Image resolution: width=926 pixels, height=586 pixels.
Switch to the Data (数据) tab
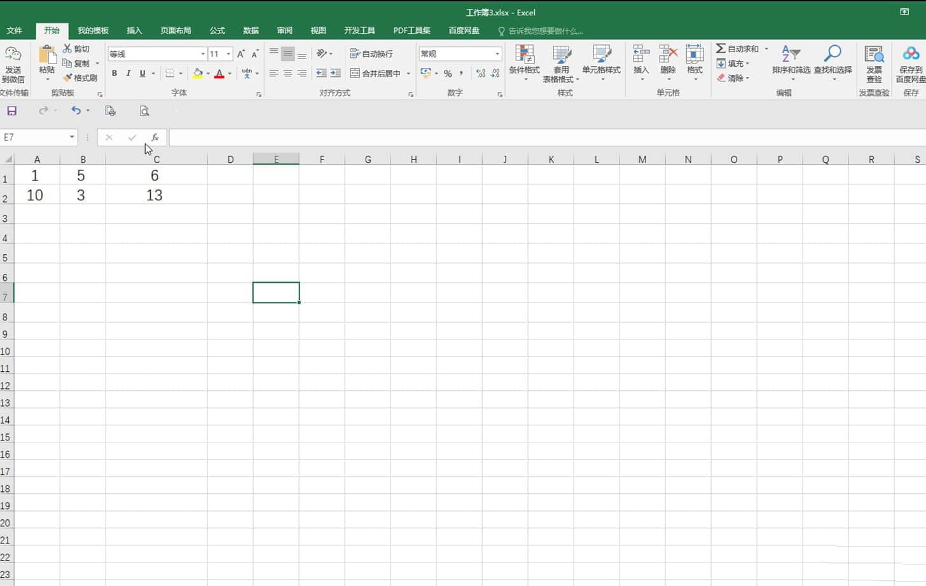pos(251,31)
